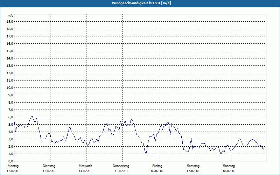Click the 9,0 y-axis label
The width and height of the screenshot is (280, 175).
tap(10, 95)
